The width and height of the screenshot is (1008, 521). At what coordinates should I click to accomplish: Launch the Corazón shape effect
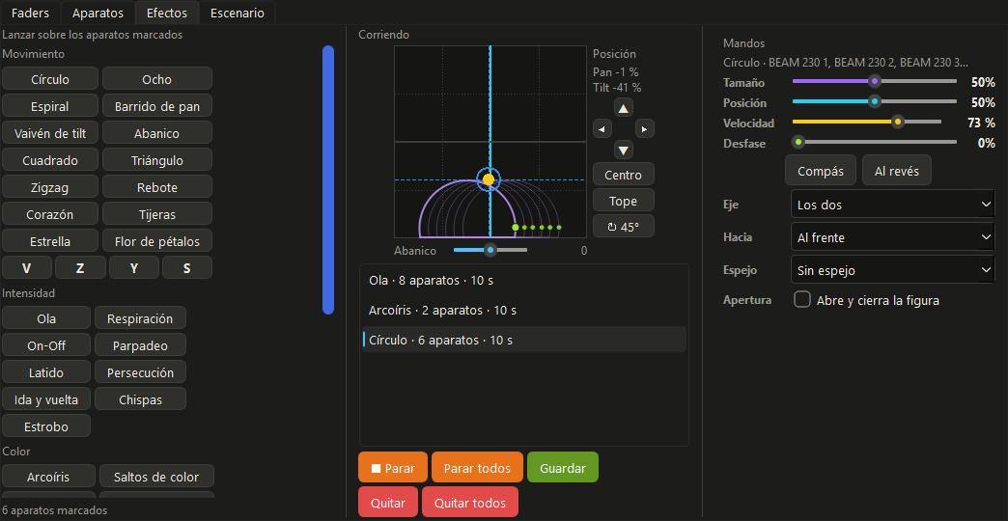point(50,214)
